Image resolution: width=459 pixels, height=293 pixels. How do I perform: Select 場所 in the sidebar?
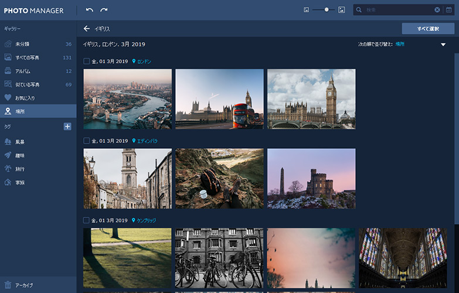[38, 111]
